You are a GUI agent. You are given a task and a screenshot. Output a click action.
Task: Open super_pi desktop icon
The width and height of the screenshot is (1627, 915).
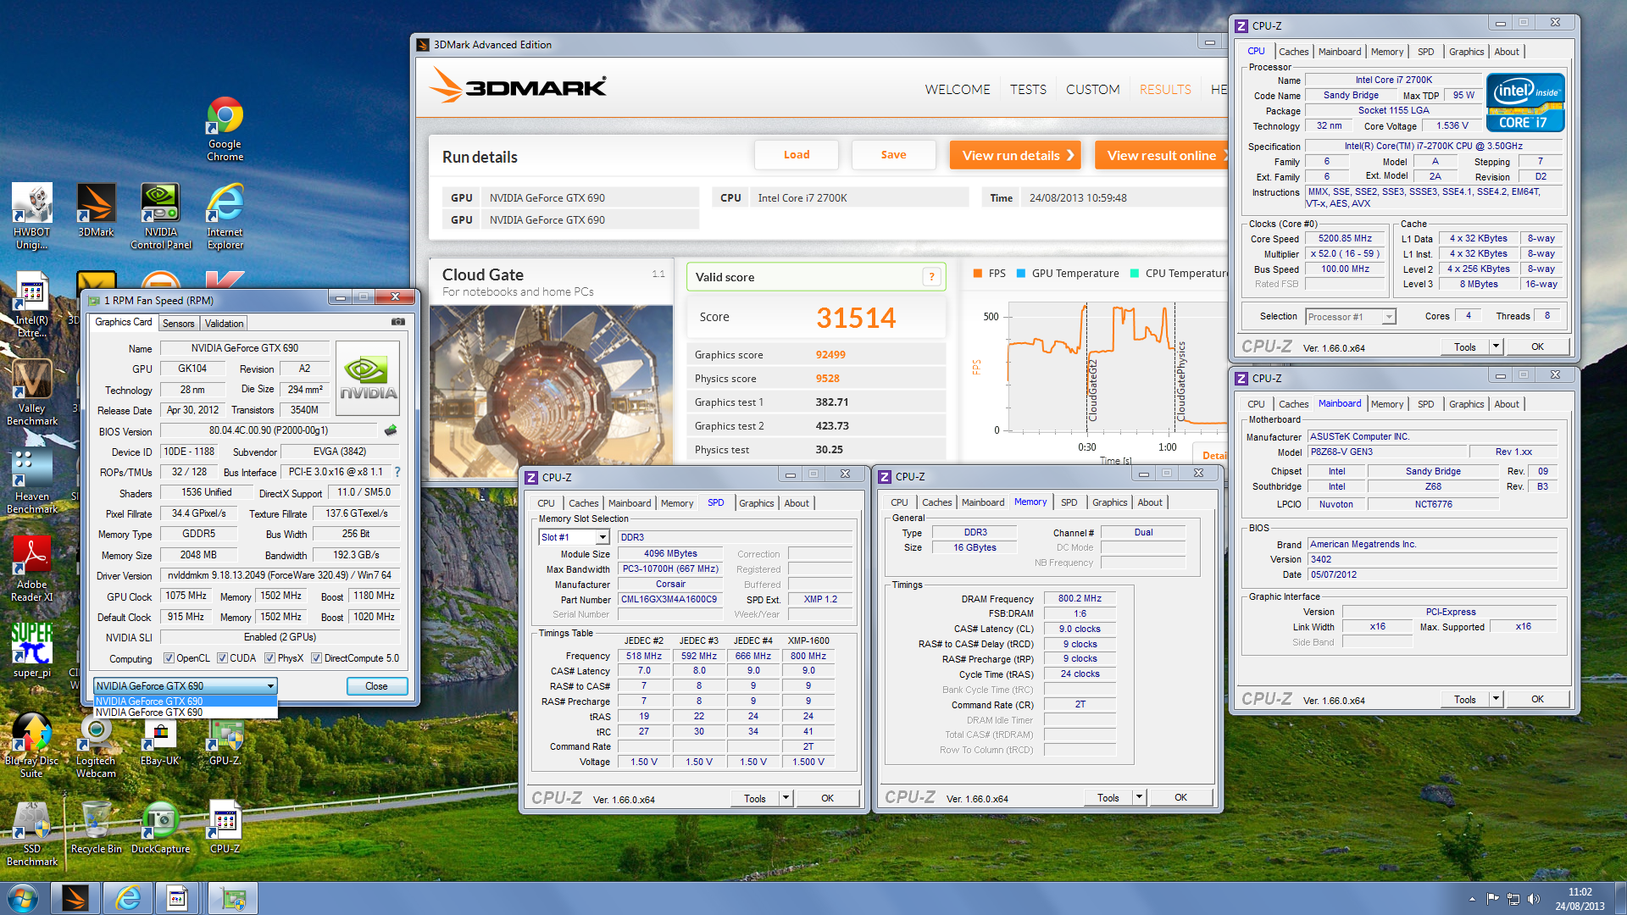point(32,651)
